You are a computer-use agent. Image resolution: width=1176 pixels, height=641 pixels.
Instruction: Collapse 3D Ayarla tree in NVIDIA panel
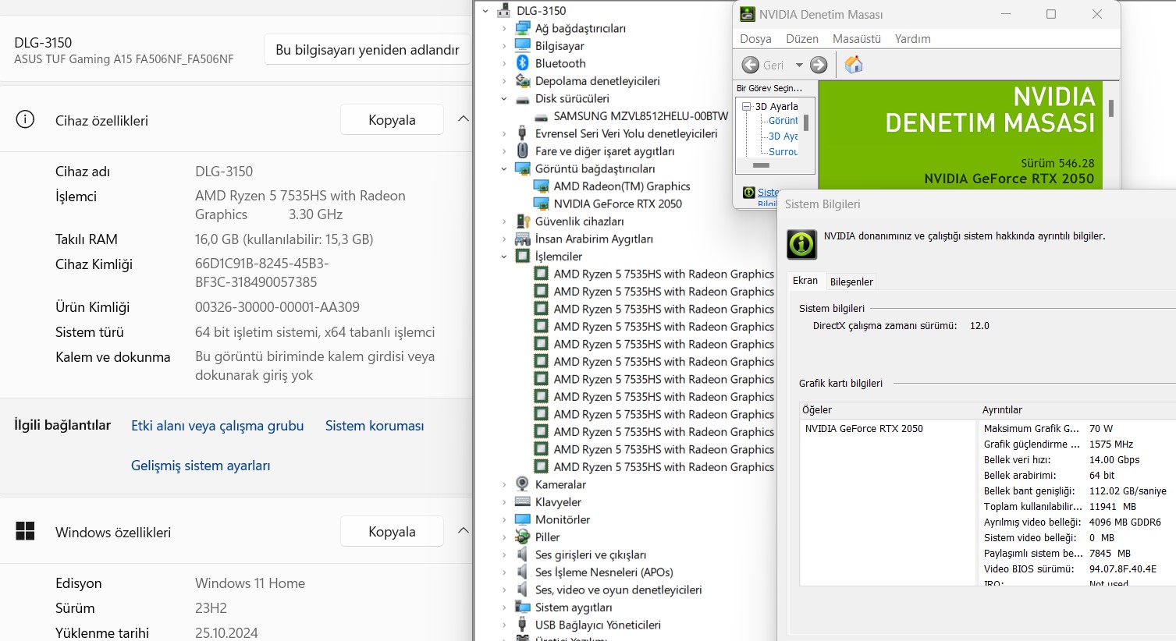(x=746, y=106)
